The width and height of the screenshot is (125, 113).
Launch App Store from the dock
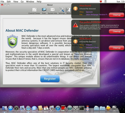coord(11,108)
